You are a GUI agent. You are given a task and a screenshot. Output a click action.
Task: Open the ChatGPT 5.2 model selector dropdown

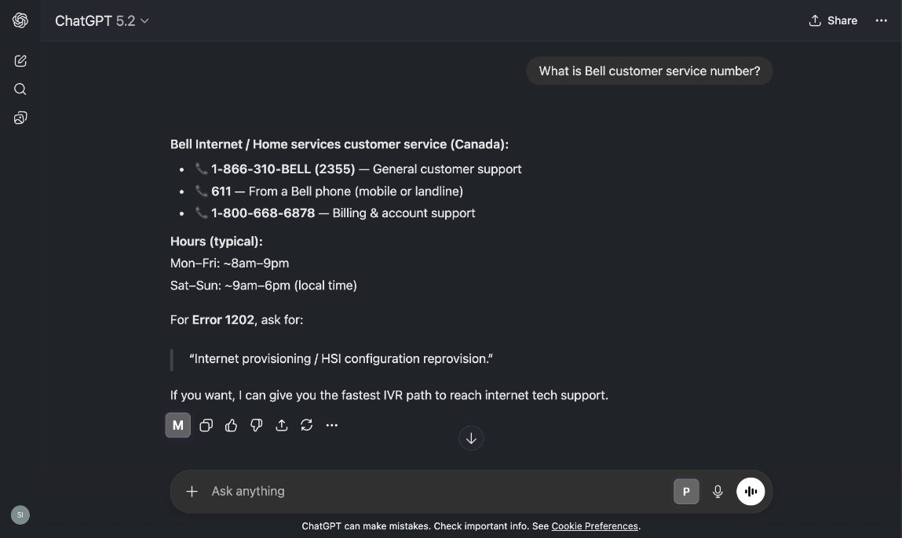[x=103, y=20]
